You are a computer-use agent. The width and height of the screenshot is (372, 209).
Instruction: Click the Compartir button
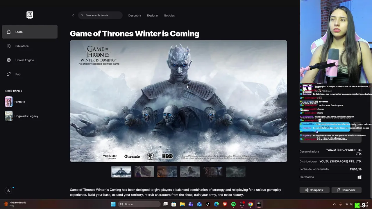click(314, 190)
